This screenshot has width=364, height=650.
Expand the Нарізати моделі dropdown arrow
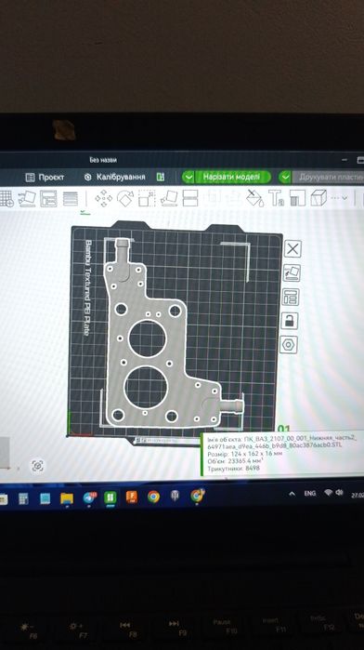pos(188,178)
